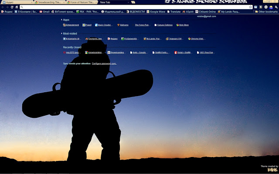
Task: Close the Force of Nature tab
Action: [96, 3]
